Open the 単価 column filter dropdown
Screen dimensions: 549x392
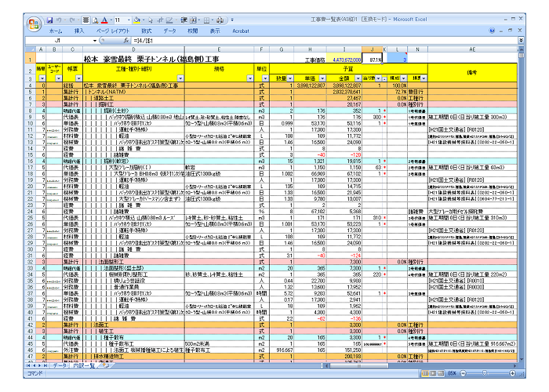322,78
